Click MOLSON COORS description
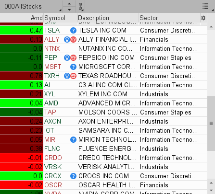Image resolution: width=215 pixels, height=194 pixels. tap(108, 112)
